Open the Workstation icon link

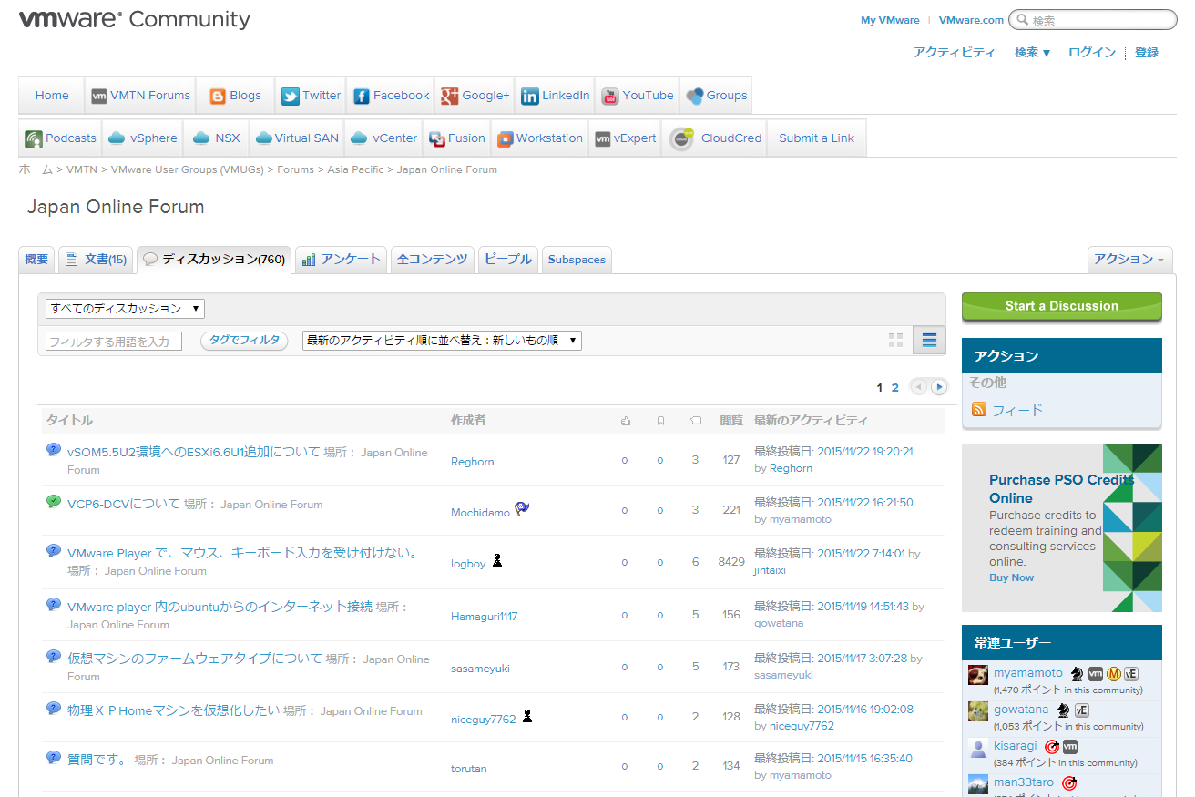[x=505, y=139]
